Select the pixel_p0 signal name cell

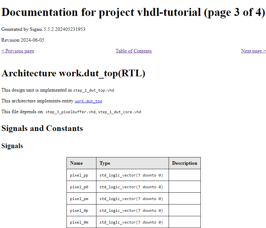coord(79,187)
